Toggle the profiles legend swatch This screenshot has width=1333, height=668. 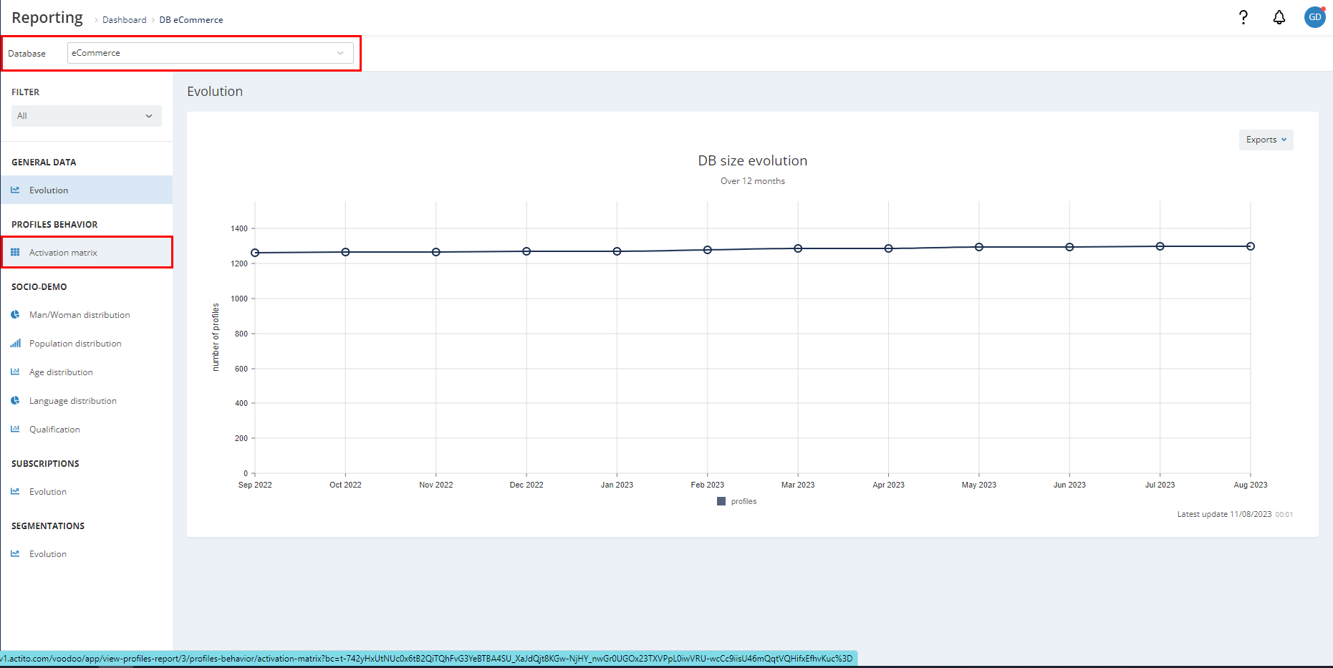tap(721, 501)
